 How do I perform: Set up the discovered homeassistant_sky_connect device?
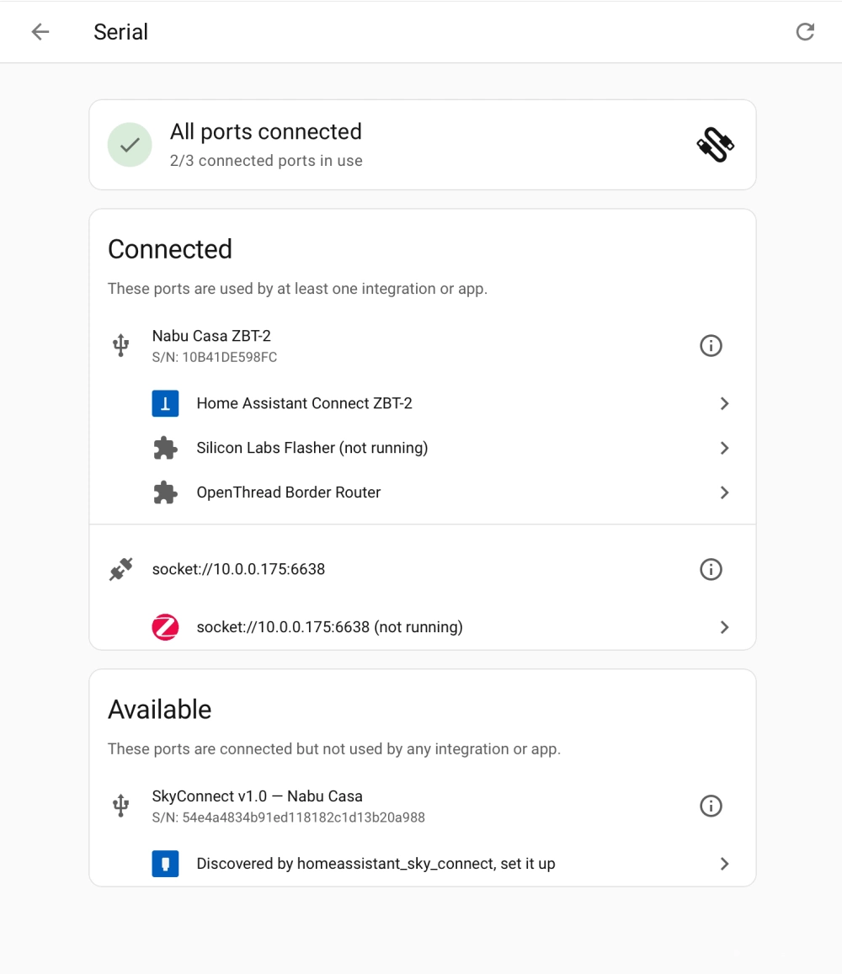(x=423, y=864)
